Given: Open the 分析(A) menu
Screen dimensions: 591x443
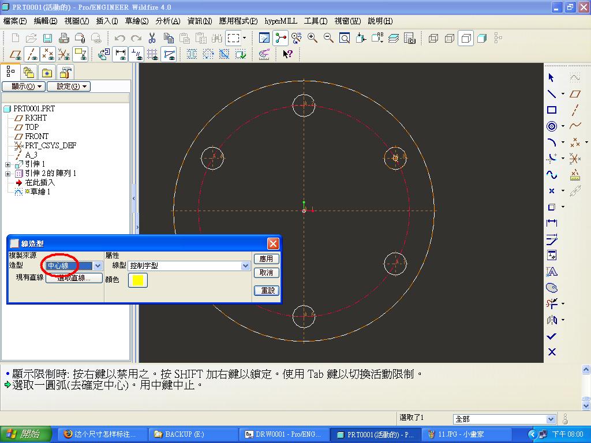Looking at the screenshot, I should click(x=168, y=21).
